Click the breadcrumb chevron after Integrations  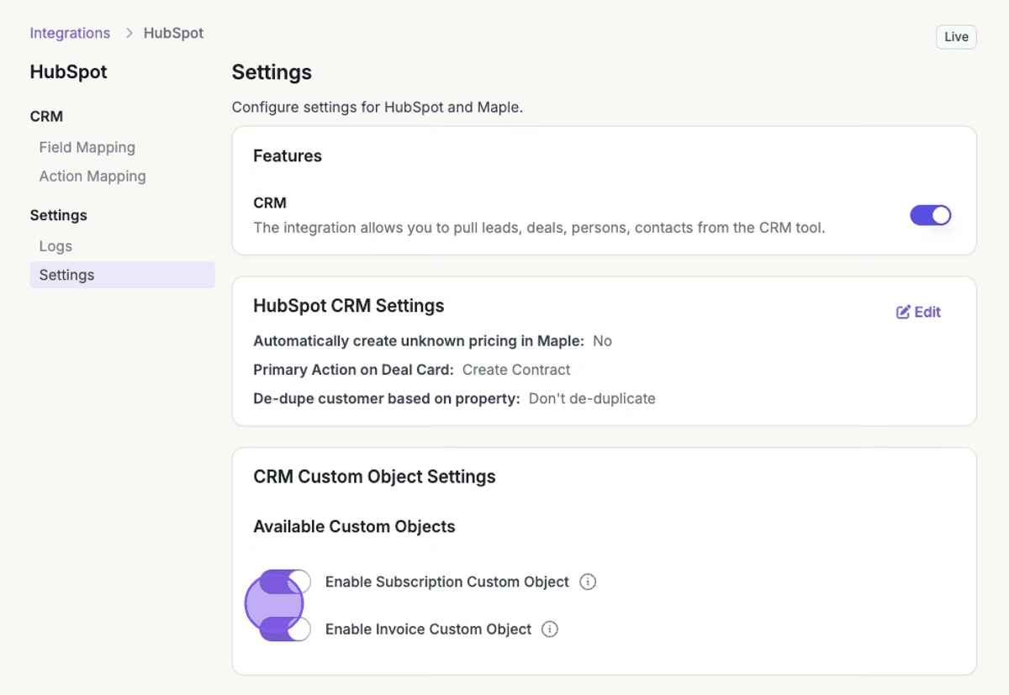tap(129, 34)
